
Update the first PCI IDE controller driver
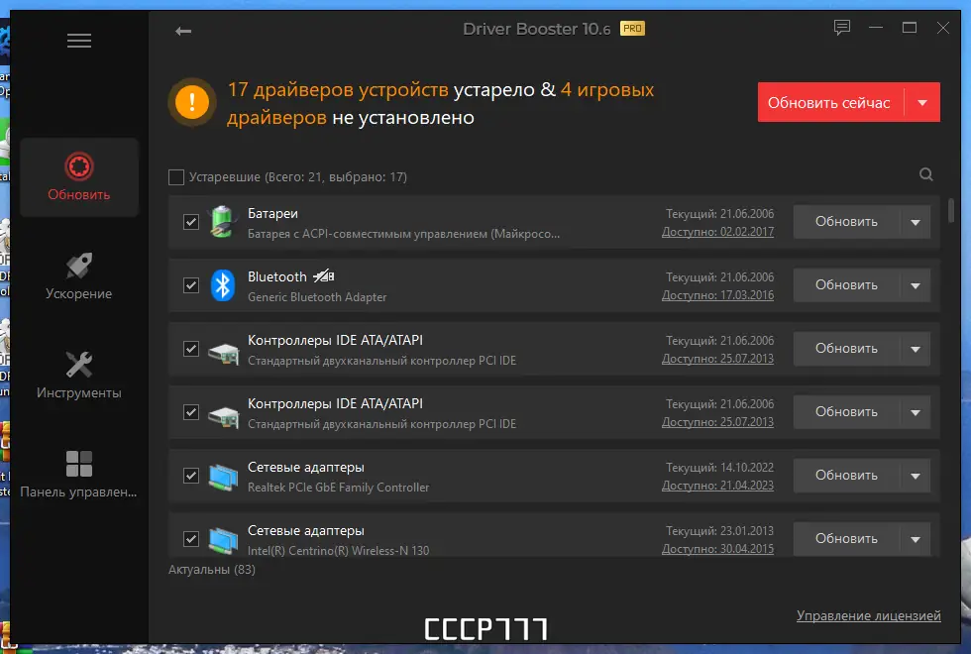[x=846, y=349]
